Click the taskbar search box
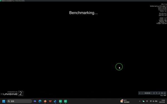 tap(19, 101)
